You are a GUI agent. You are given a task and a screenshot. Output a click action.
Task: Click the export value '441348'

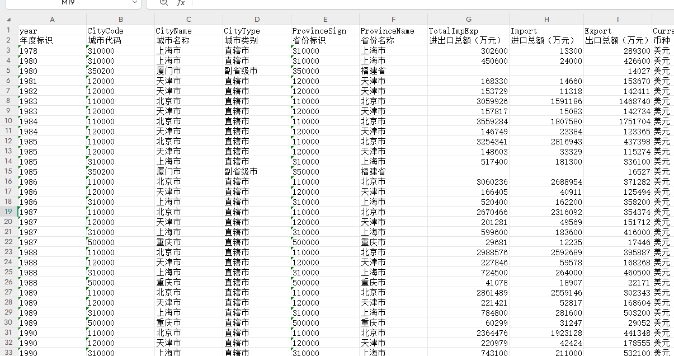[618, 333]
